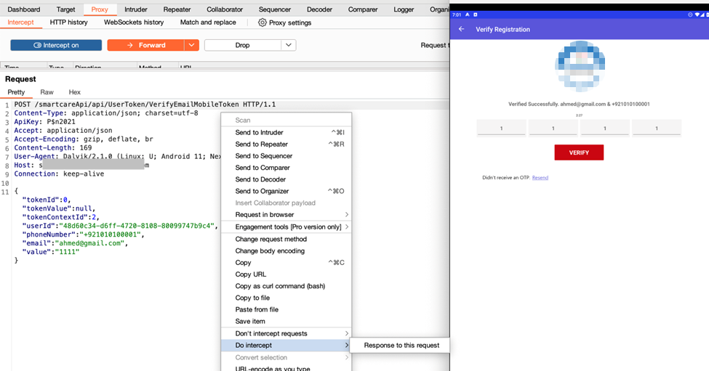Click the red VERIFY button
Screen dimensions: 709x371
click(579, 152)
